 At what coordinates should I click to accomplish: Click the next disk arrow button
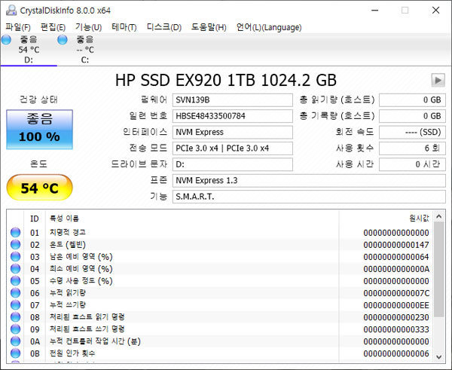pos(438,80)
